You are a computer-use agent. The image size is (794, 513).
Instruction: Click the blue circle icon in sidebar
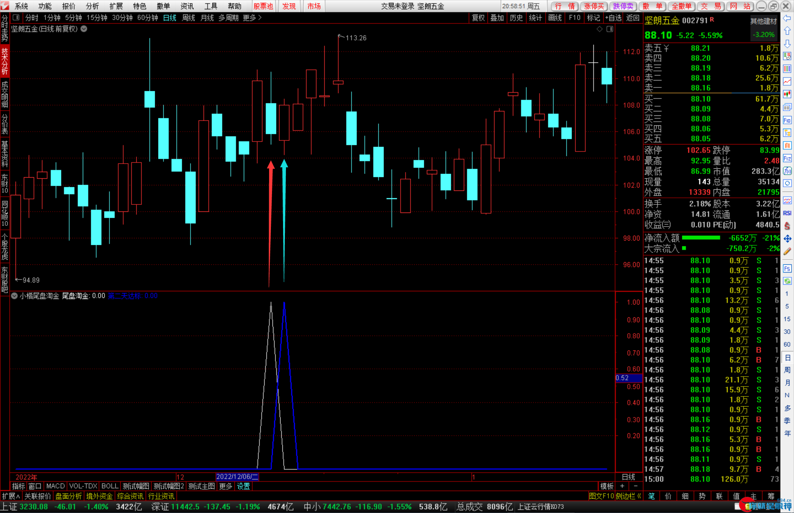787,183
